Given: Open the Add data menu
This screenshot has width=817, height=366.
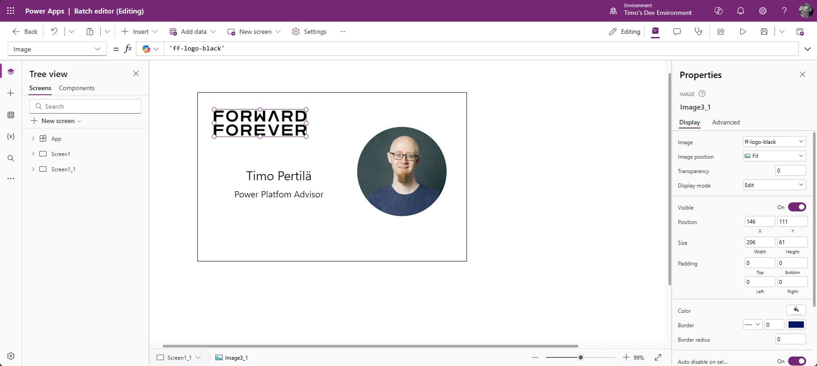Looking at the screenshot, I should pos(192,32).
